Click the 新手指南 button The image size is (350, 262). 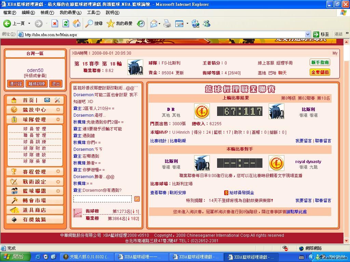[320, 62]
